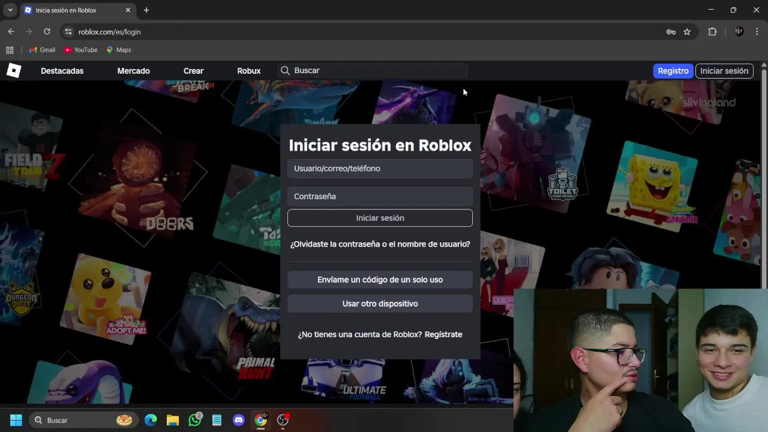
Task: Open the Notepad app from the taskbar
Action: 217,420
